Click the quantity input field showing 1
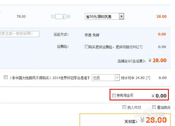175x126 pixels. 60,17
